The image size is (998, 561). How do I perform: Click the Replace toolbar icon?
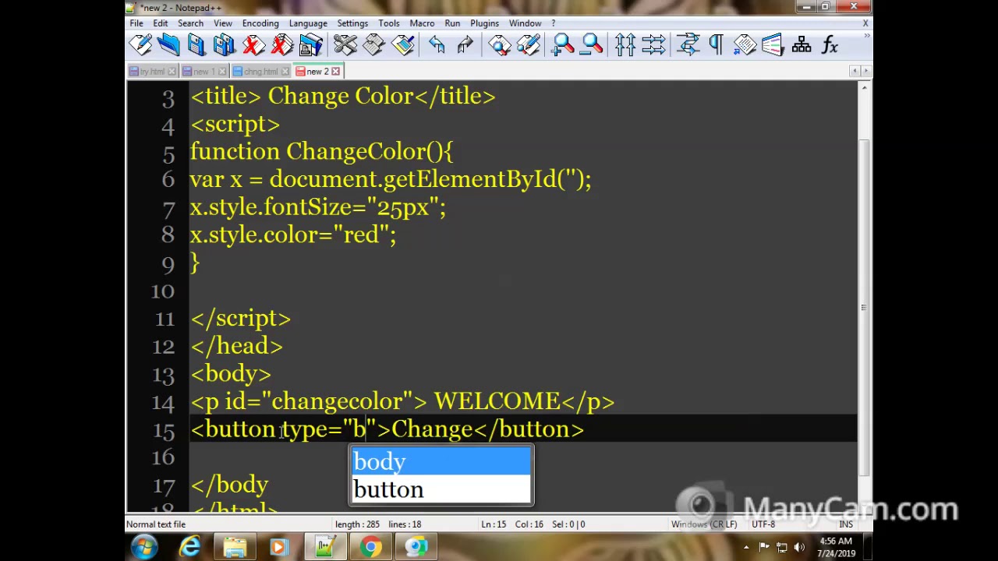(x=528, y=45)
